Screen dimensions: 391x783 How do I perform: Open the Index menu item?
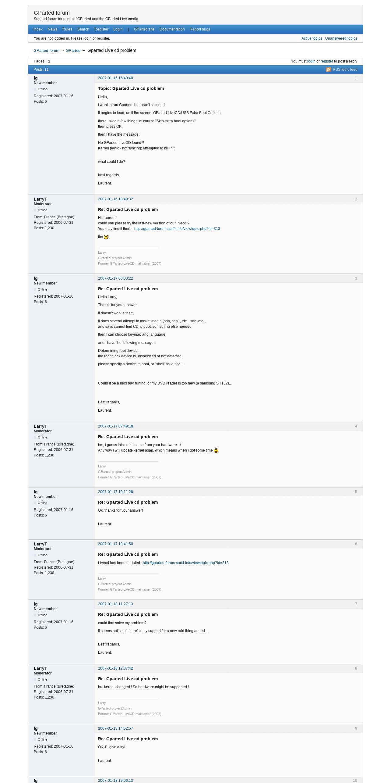point(38,29)
